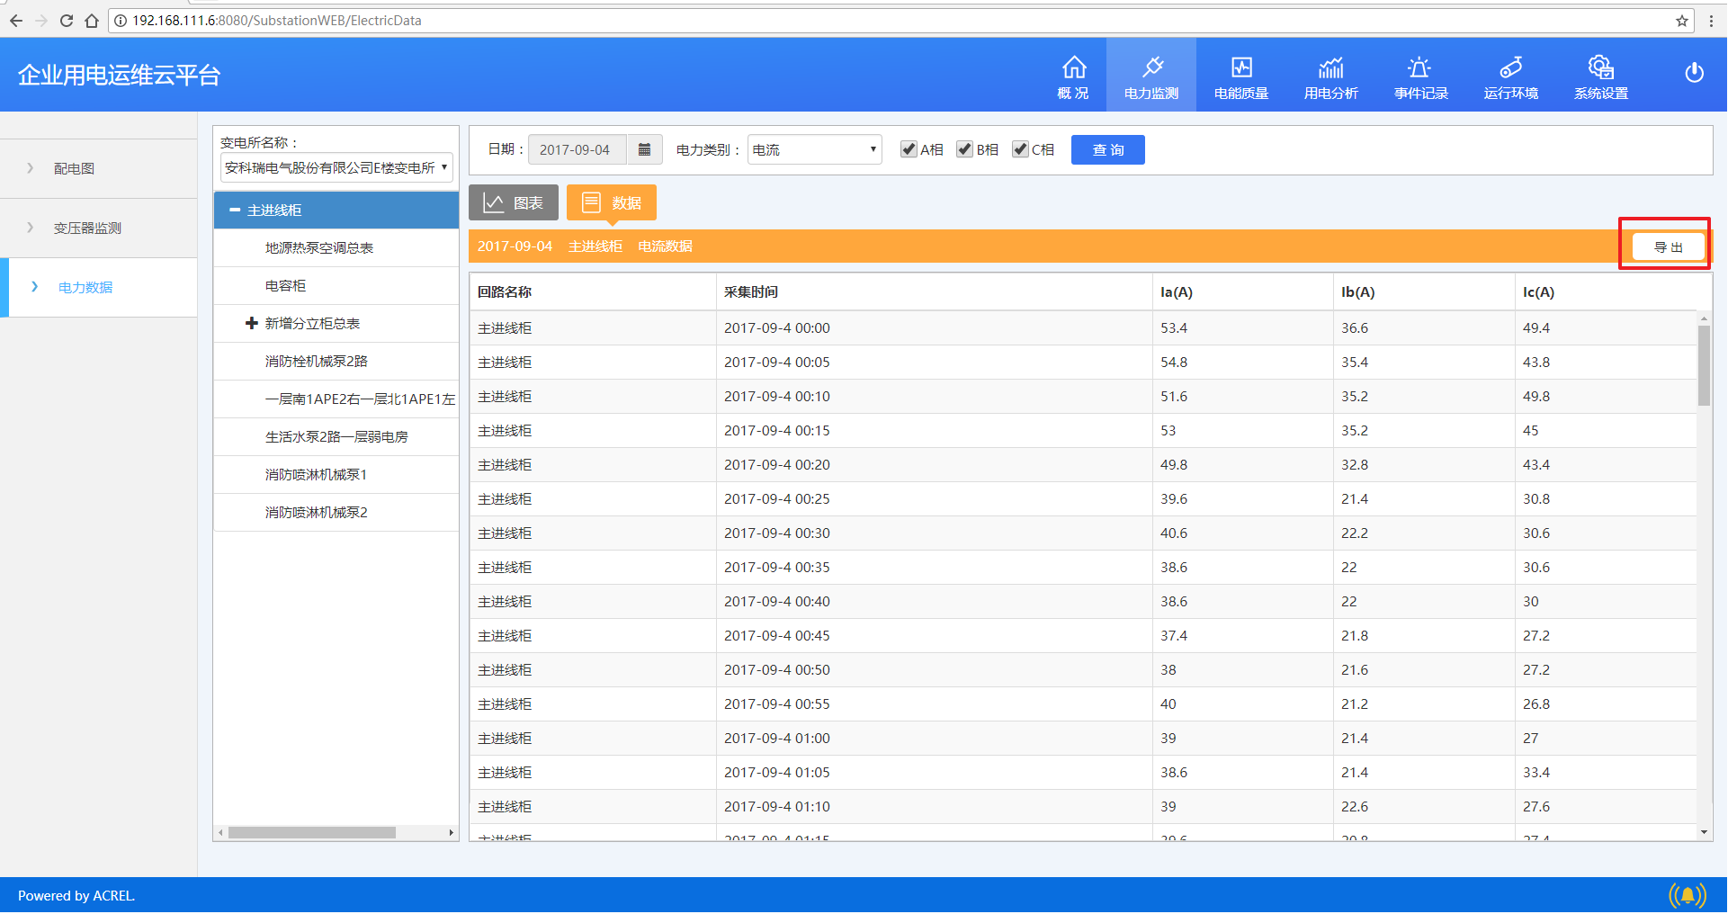Open browser menu three dots

pyautogui.click(x=1711, y=21)
